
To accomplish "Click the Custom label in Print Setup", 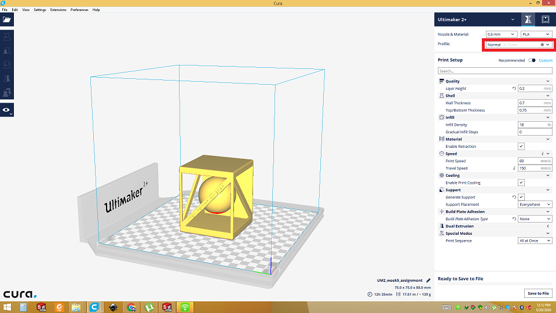I will [546, 60].
